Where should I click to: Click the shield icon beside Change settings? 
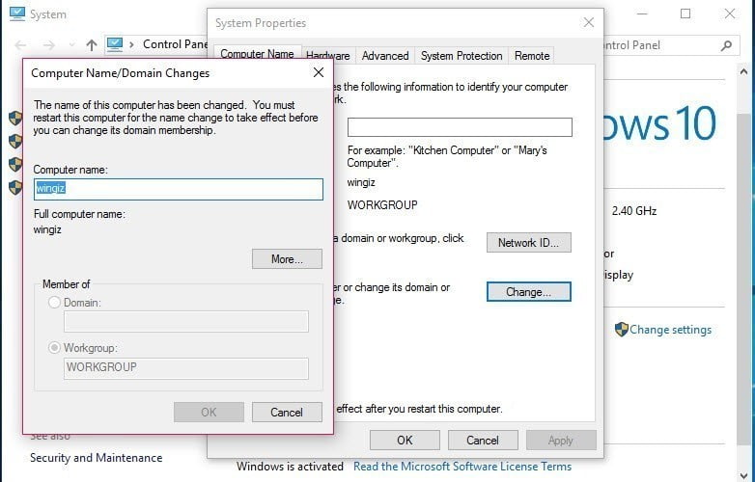[621, 330]
